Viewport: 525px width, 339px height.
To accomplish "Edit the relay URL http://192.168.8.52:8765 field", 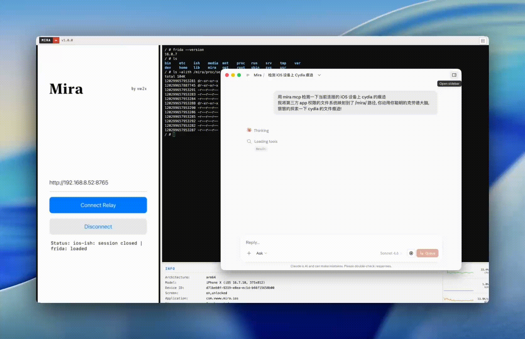I will click(98, 183).
